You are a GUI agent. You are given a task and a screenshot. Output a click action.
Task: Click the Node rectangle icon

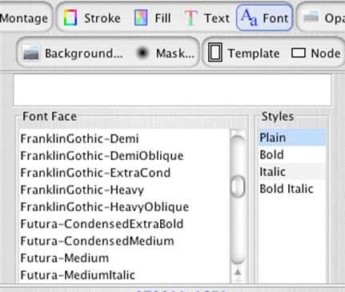point(298,53)
